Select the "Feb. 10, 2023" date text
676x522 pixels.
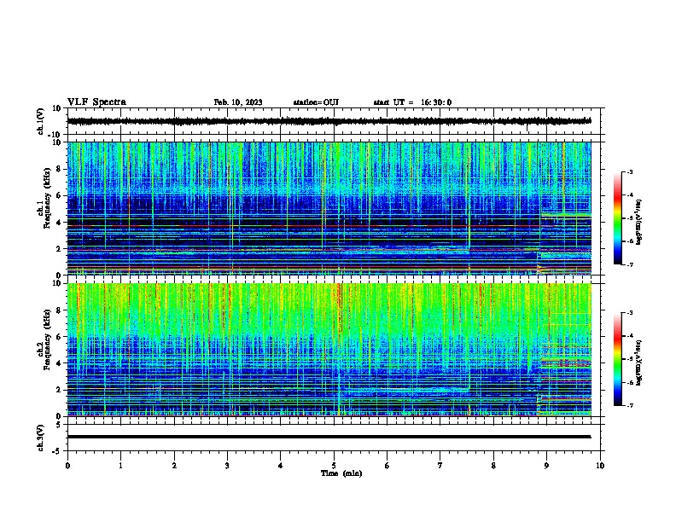[x=238, y=102]
